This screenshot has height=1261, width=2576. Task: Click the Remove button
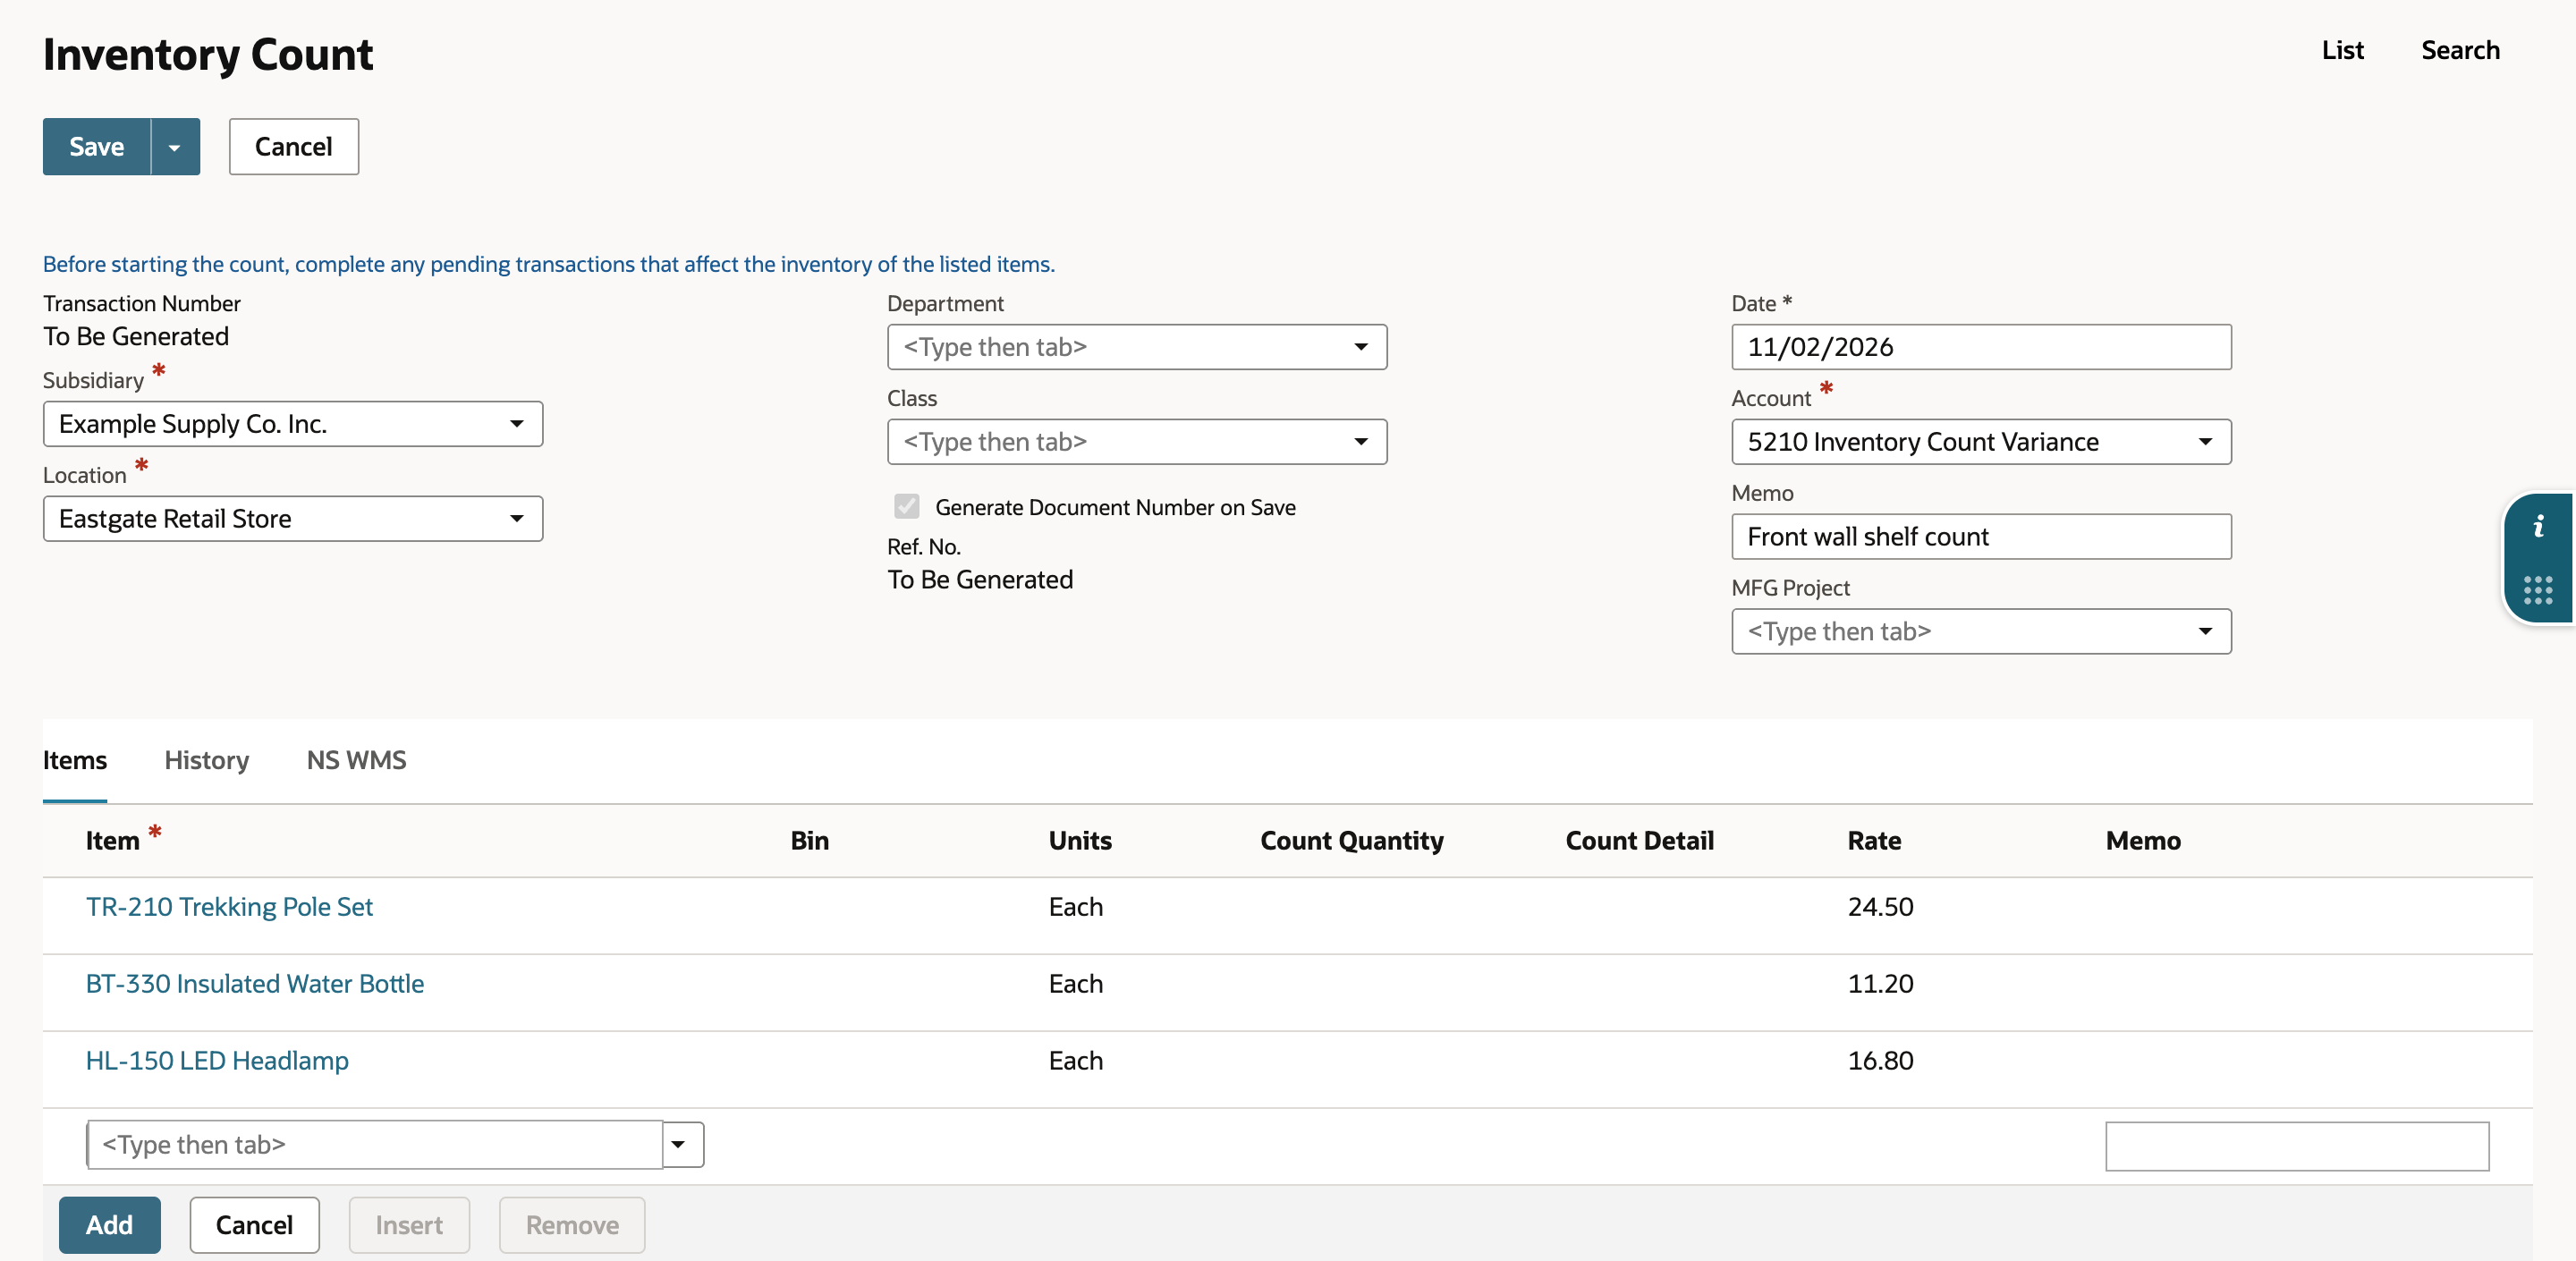pos(572,1225)
